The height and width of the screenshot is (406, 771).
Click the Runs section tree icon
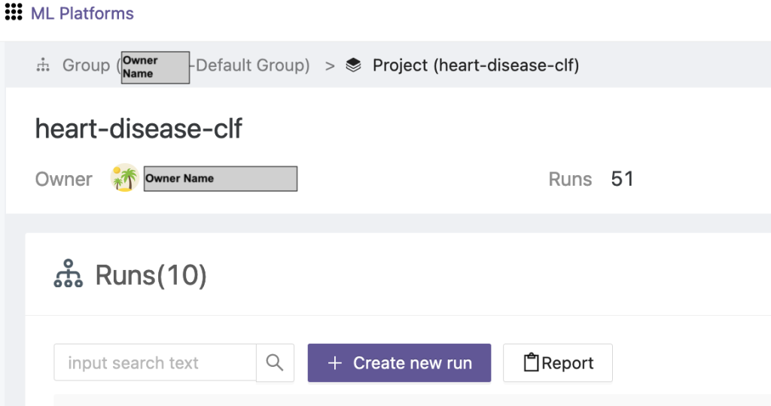(69, 275)
